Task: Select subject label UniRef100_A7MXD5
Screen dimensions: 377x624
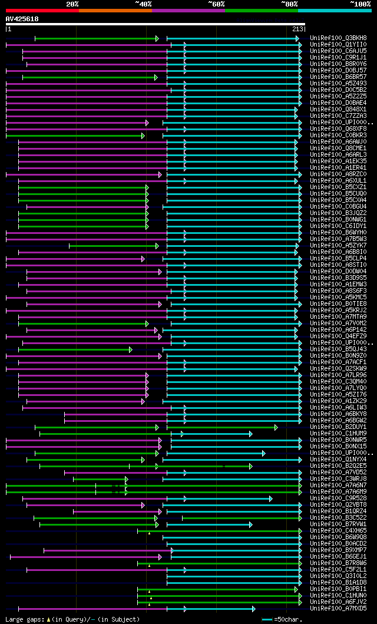Action: click(x=339, y=609)
